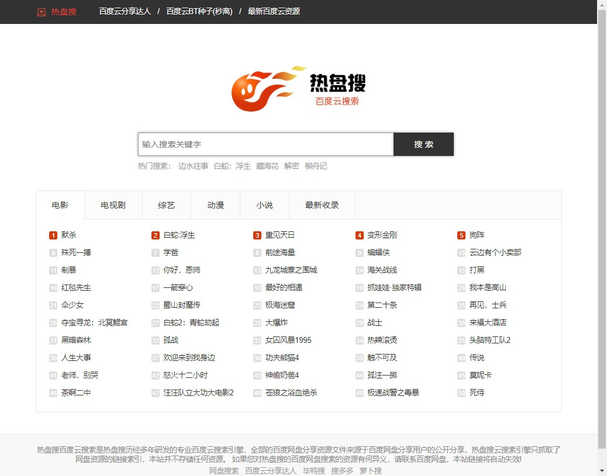Open movie 极速战警之毒暴
607x476 pixels.
click(x=393, y=393)
